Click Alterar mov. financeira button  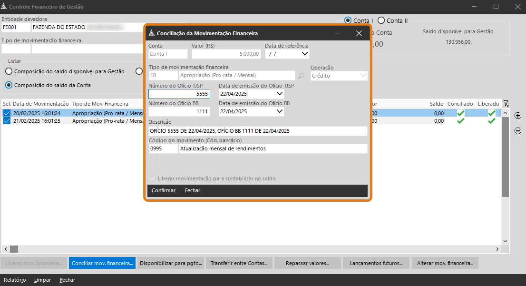pyautogui.click(x=445, y=263)
